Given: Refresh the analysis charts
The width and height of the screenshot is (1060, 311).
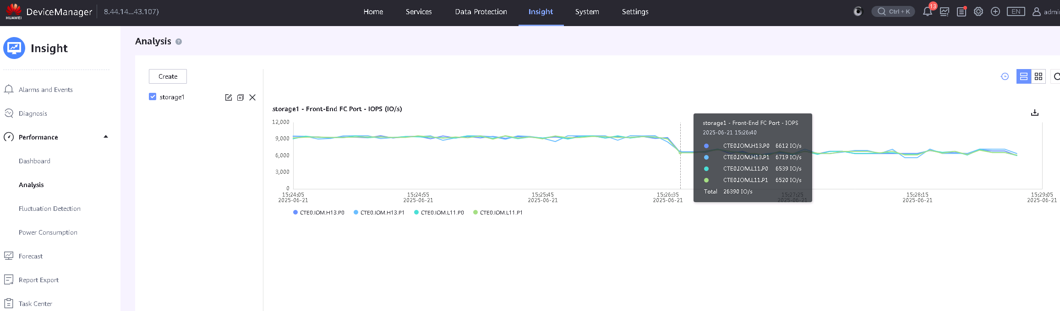Looking at the screenshot, I should tap(1056, 76).
